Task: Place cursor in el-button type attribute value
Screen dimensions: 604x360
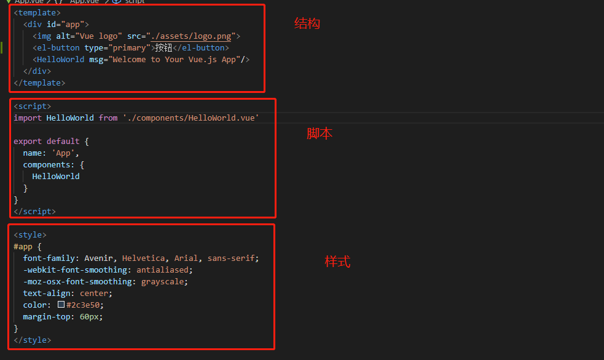Action: coord(129,48)
